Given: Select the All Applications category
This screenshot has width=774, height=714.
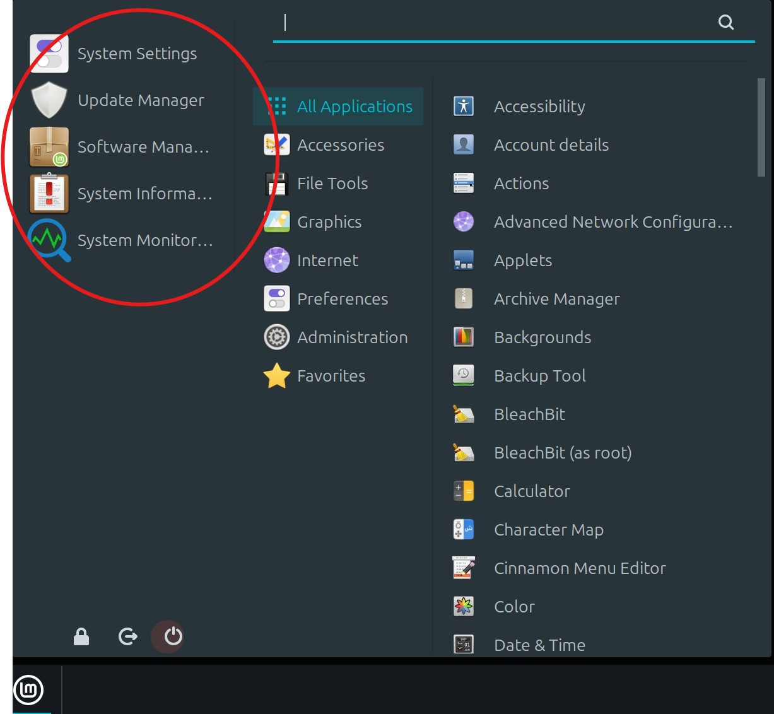Looking at the screenshot, I should pos(338,106).
